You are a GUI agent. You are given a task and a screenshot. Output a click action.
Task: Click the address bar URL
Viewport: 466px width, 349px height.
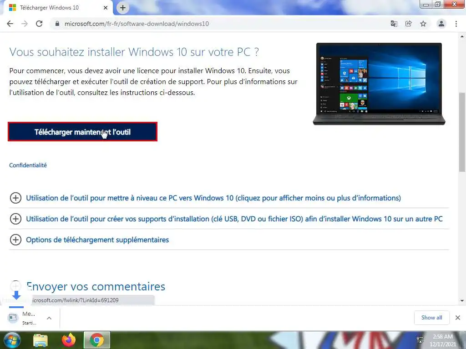(x=137, y=24)
